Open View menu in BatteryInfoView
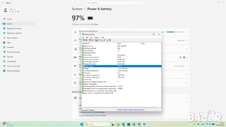The height and width of the screenshot is (127, 226). pyautogui.click(x=91, y=37)
